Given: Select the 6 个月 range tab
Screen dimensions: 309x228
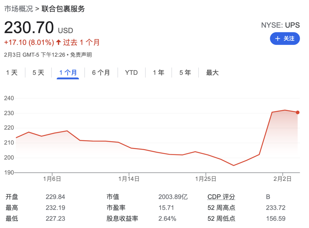Looking at the screenshot, I should click(101, 73).
